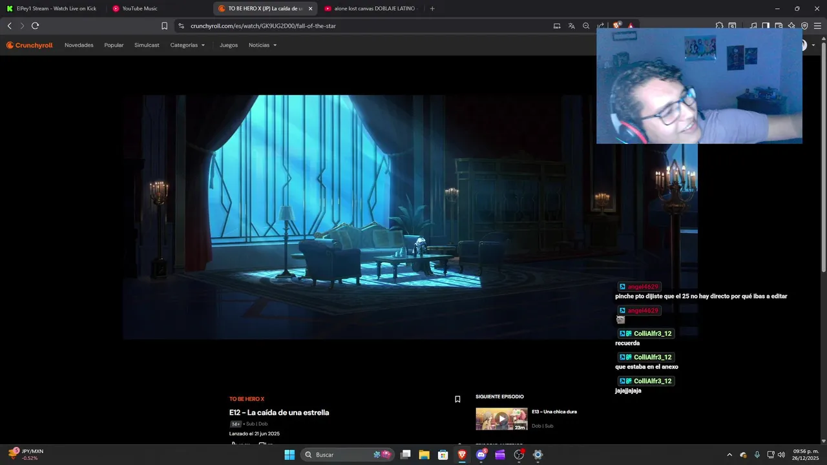Open Brave Rewards triangle icon
Viewport: 827px width, 465px height.
click(631, 26)
